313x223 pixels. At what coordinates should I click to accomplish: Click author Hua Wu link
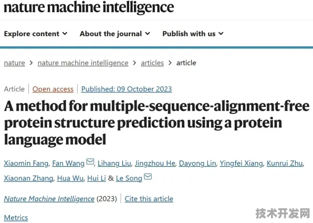(x=70, y=178)
